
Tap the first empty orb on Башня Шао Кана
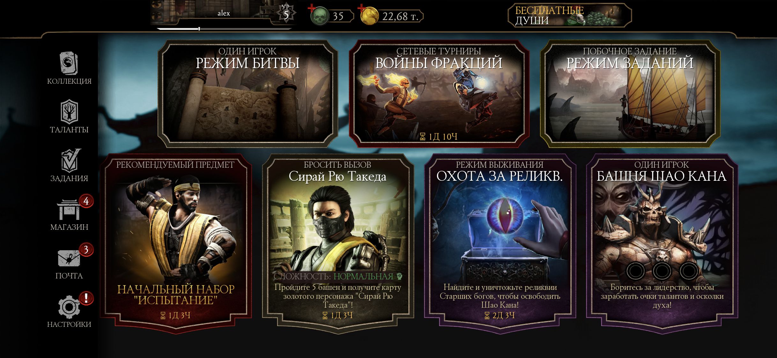tap(635, 271)
